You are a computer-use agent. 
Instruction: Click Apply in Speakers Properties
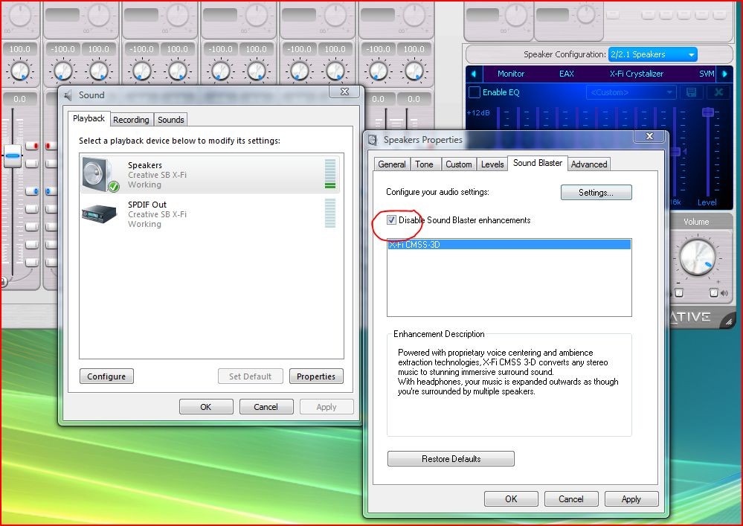(x=631, y=499)
